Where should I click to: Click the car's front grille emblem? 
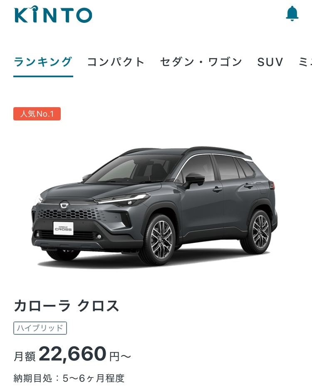click(64, 206)
